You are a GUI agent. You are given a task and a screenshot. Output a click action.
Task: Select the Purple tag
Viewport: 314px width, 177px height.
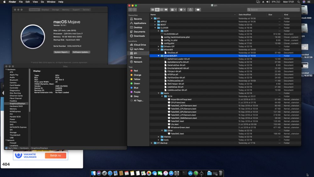tap(137, 92)
